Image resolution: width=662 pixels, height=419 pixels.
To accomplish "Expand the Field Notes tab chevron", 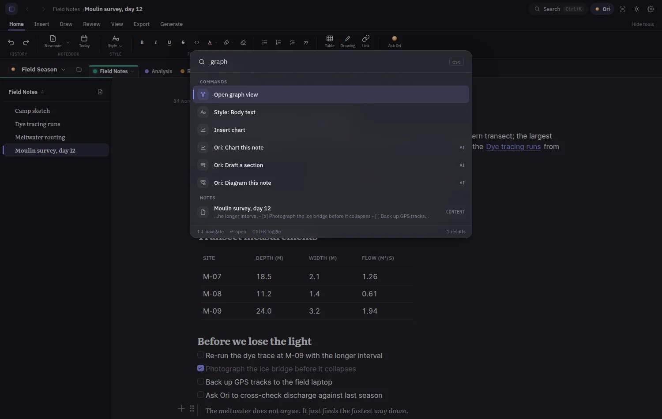I will 132,71.
